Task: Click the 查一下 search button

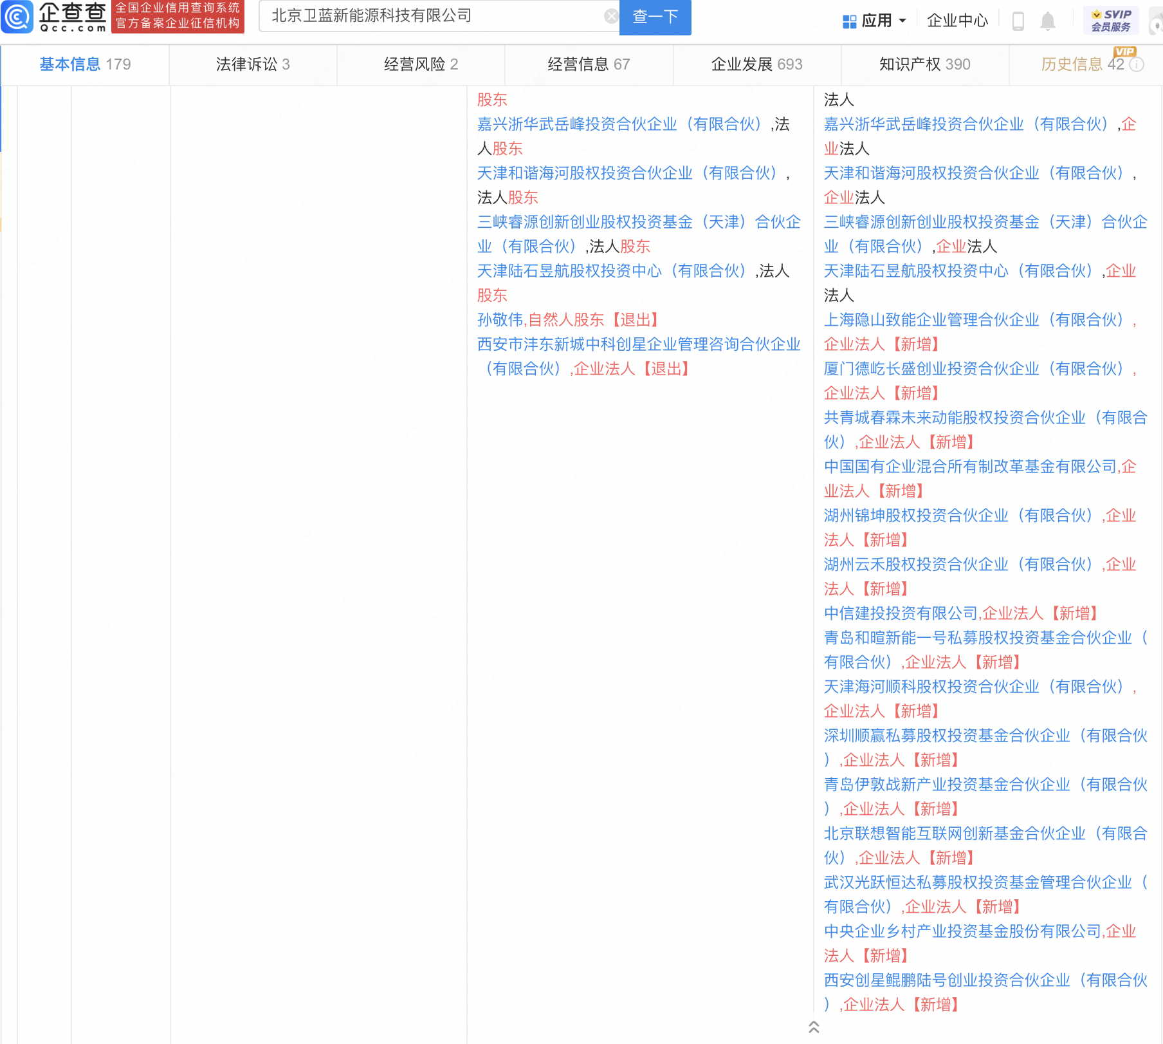Action: coord(655,17)
